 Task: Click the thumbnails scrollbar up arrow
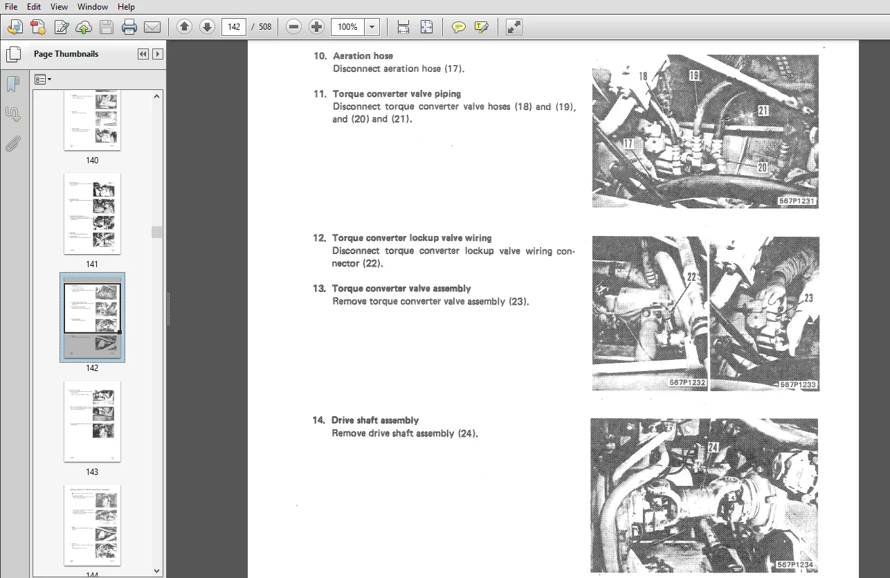tap(157, 96)
